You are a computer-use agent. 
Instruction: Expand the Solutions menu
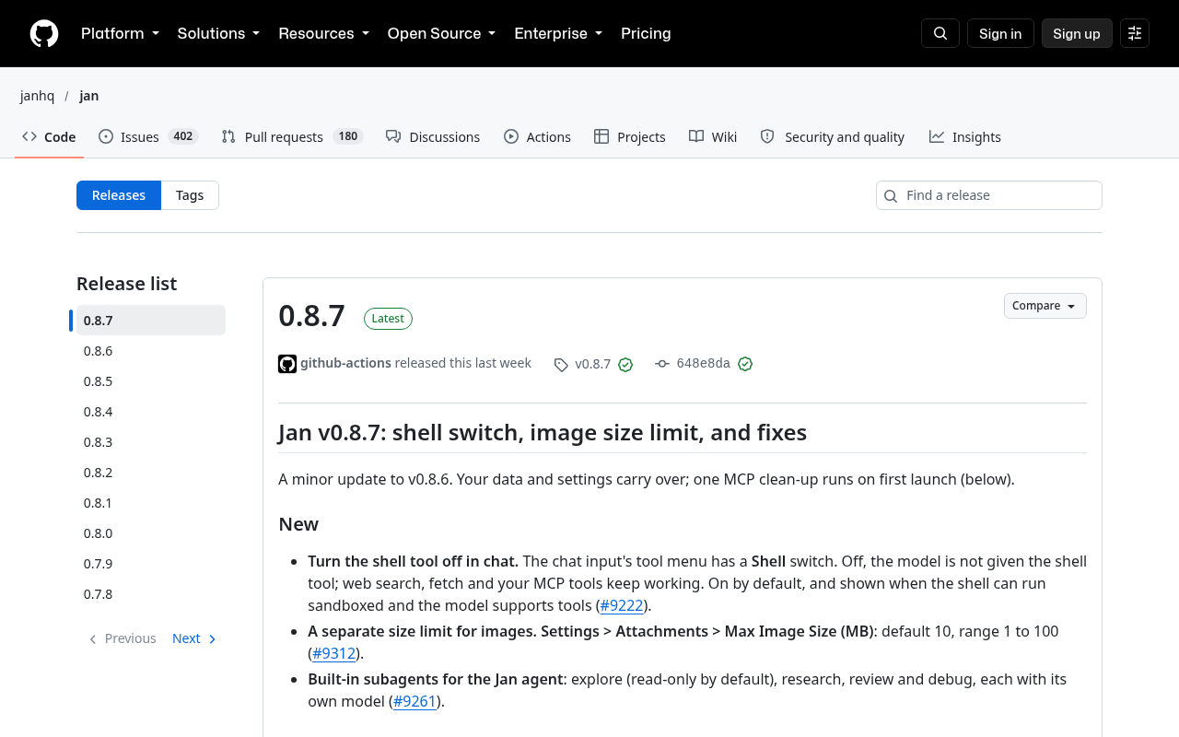click(x=218, y=33)
